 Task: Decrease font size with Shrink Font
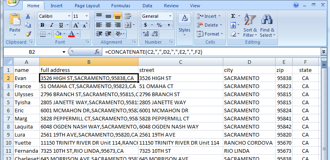point(85,25)
